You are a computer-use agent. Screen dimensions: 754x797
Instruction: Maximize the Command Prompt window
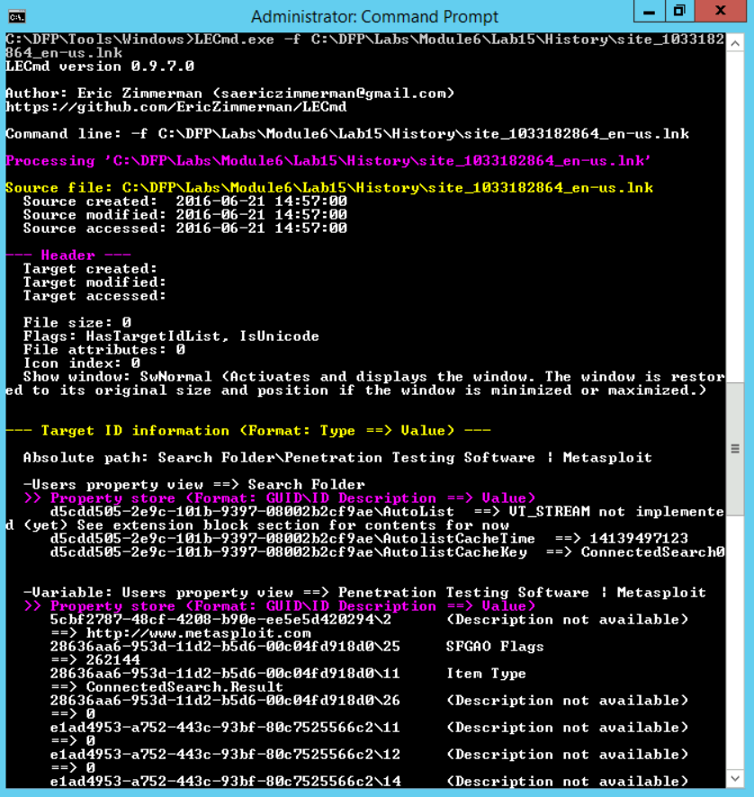tap(679, 11)
